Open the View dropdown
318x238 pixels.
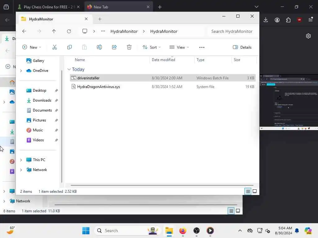click(x=179, y=47)
